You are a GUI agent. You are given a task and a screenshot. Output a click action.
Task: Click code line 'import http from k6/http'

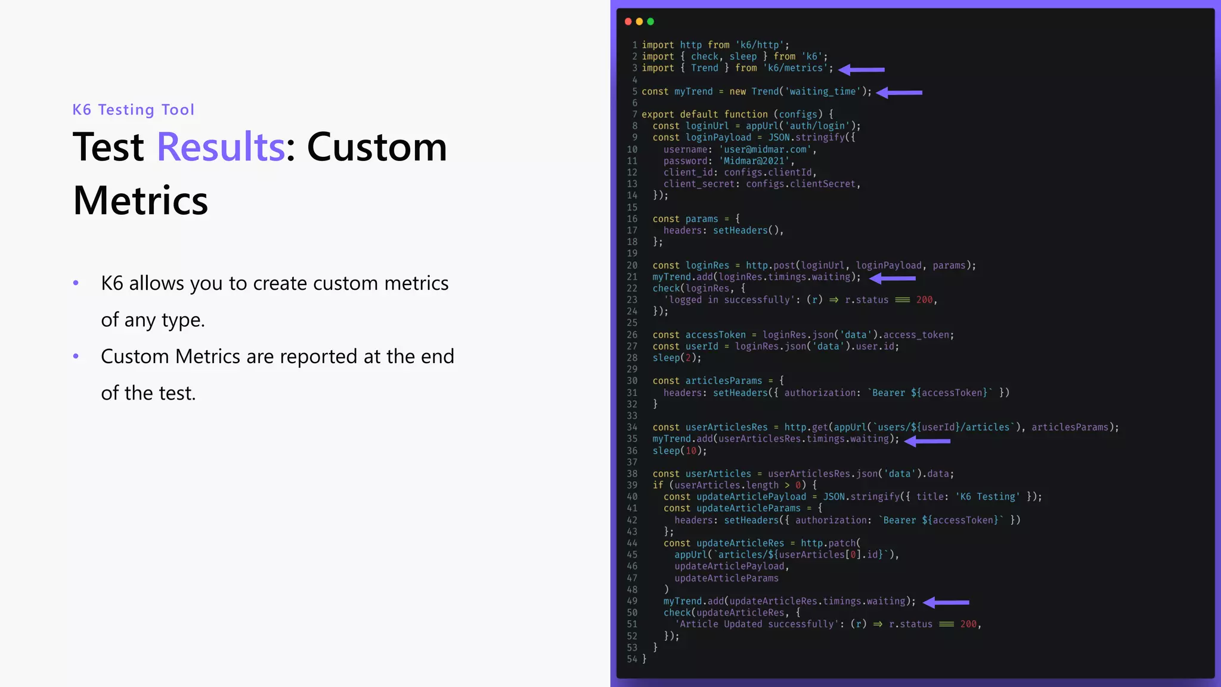pos(715,45)
